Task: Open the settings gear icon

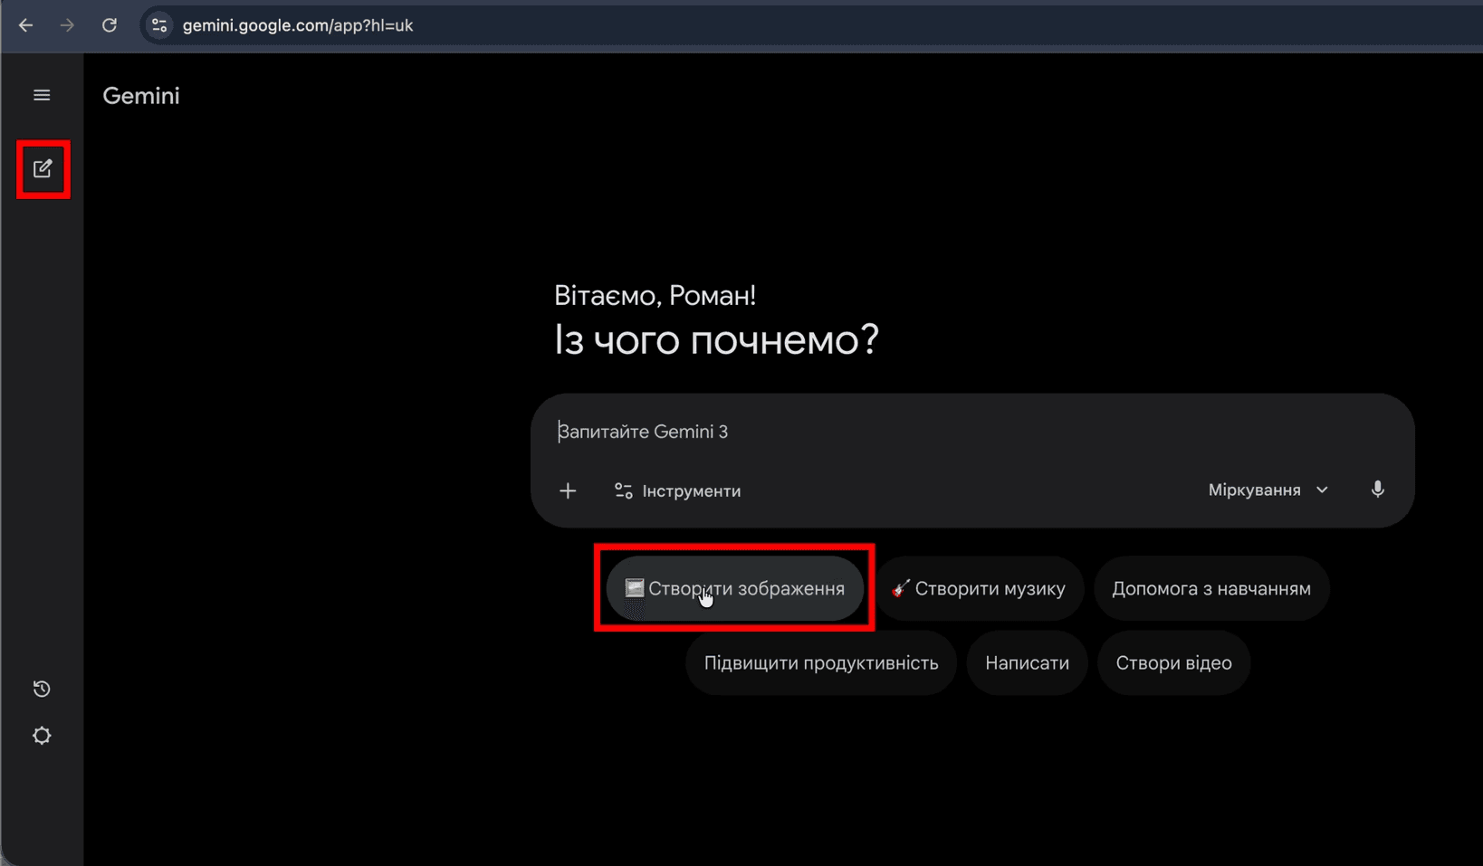Action: tap(42, 736)
